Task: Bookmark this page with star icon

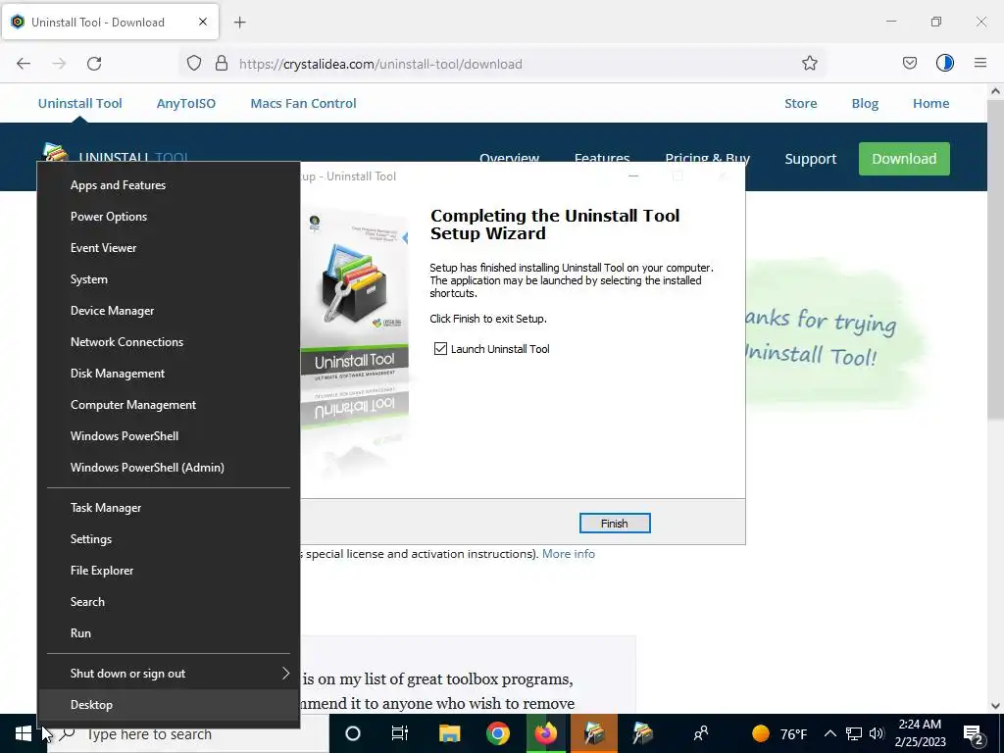Action: [809, 63]
